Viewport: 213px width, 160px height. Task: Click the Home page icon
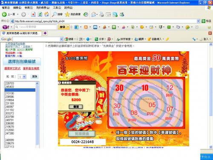[46, 14]
